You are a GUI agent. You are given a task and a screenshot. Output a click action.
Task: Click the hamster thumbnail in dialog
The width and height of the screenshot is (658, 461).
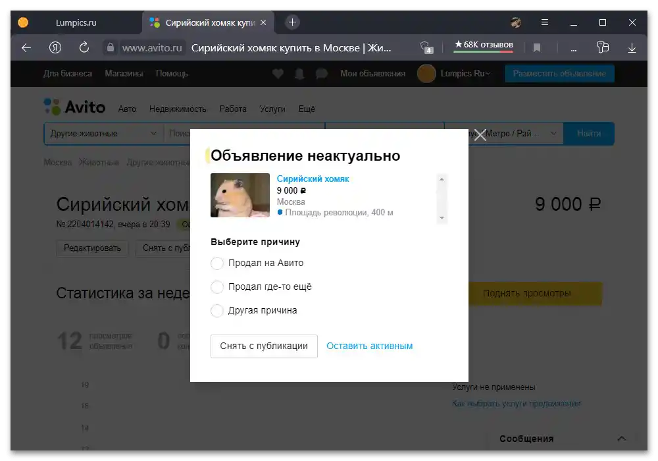pyautogui.click(x=240, y=195)
